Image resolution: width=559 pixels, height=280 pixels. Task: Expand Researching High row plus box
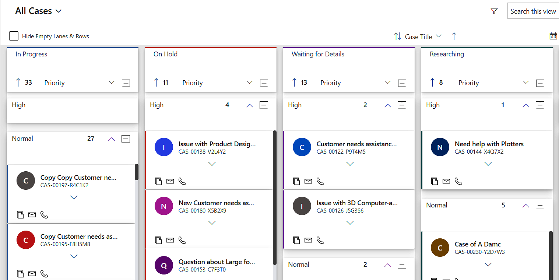click(540, 105)
